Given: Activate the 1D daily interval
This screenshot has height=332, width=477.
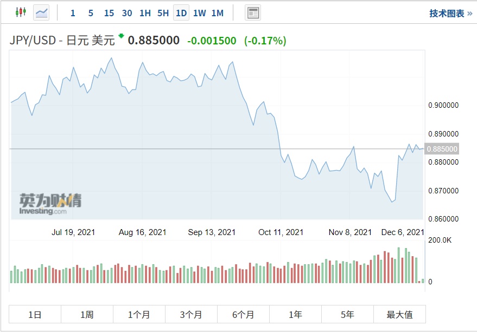Looking at the screenshot, I should (181, 13).
